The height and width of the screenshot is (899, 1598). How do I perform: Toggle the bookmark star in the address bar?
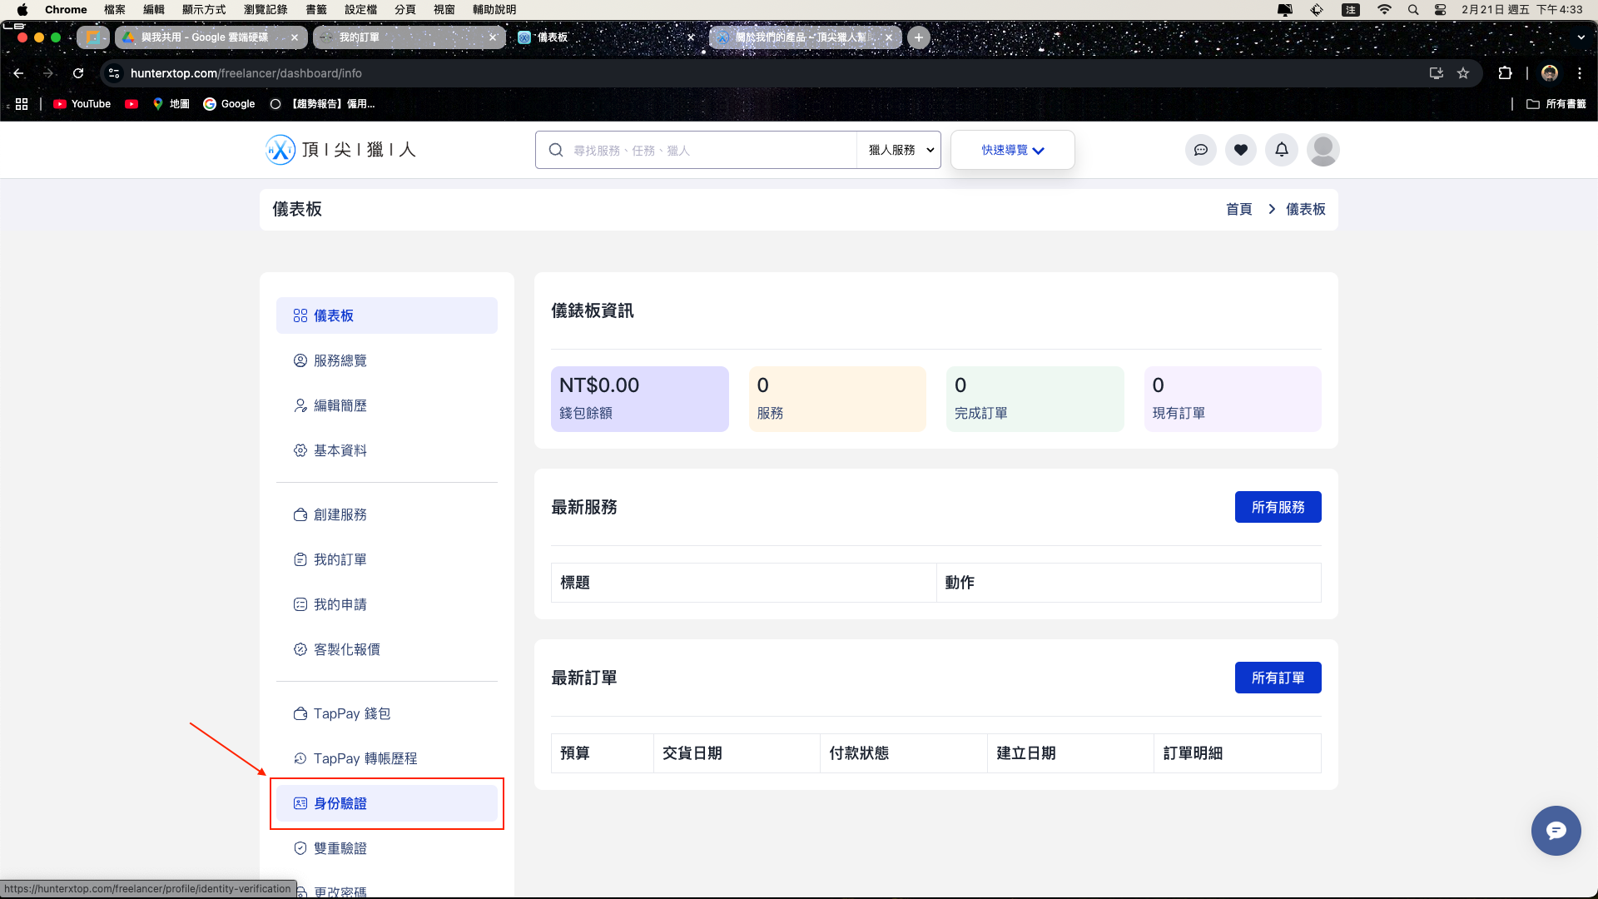tap(1464, 73)
